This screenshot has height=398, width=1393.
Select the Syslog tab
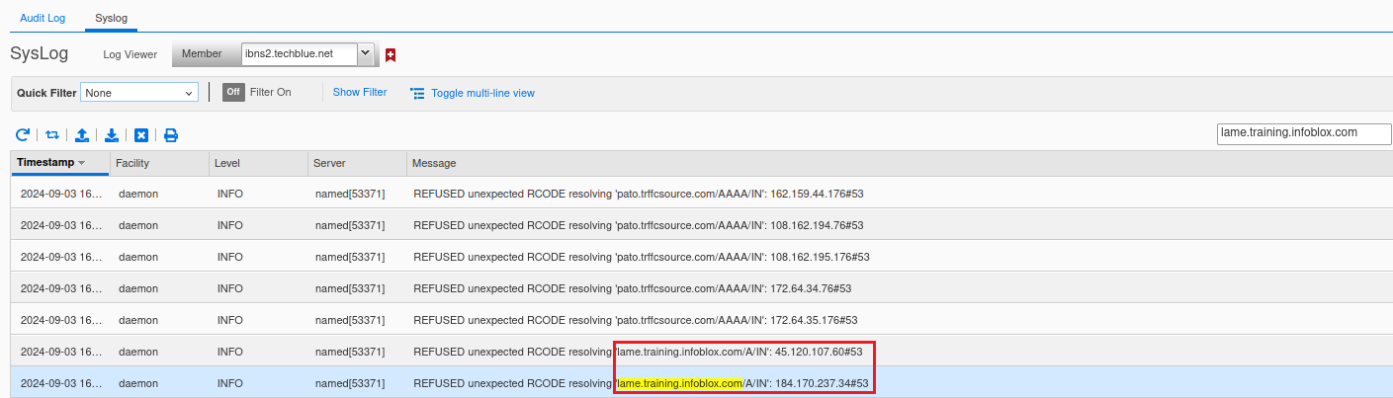tap(111, 18)
